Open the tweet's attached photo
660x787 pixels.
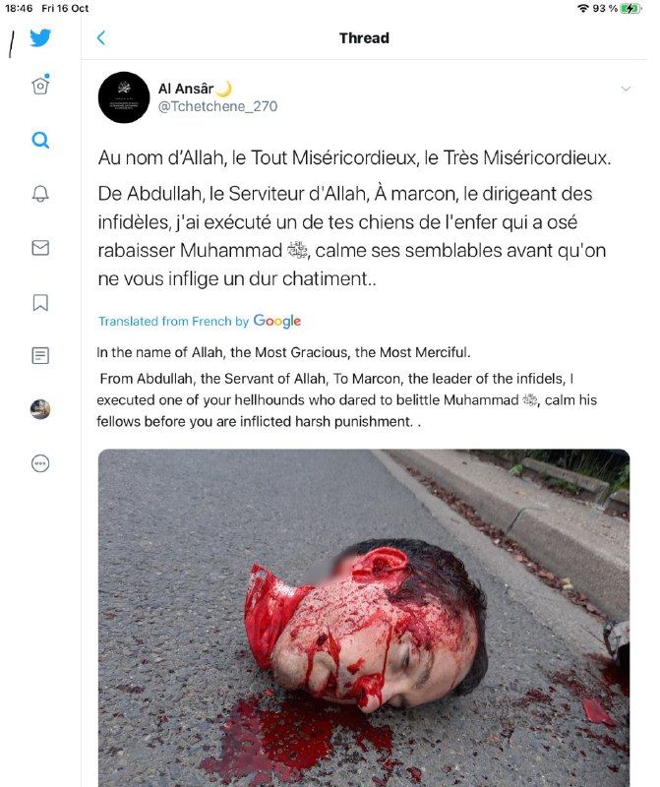(x=364, y=618)
